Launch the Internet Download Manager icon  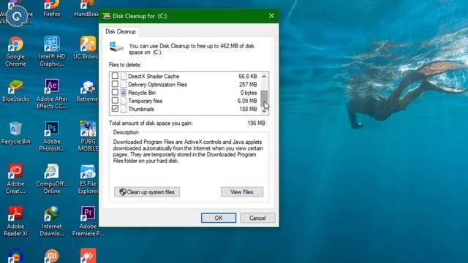52,221
